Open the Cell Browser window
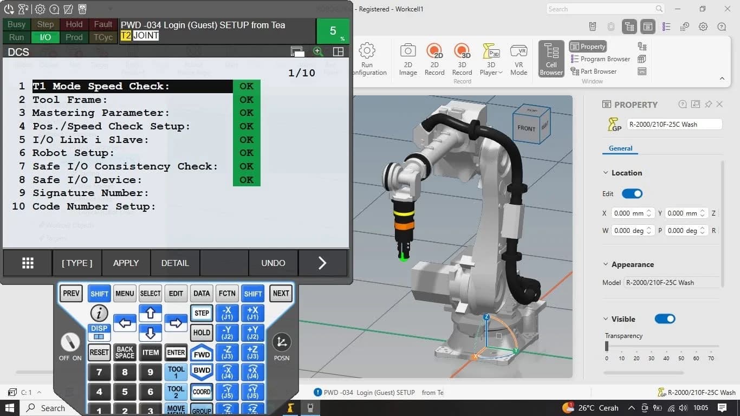Screen dimensions: 740x416 (551, 58)
